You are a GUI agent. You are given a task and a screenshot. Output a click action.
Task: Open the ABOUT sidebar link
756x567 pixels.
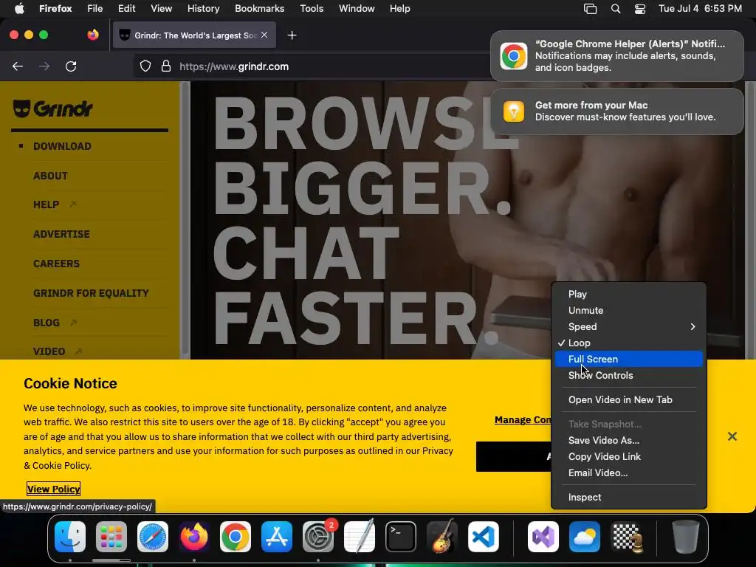(50, 176)
